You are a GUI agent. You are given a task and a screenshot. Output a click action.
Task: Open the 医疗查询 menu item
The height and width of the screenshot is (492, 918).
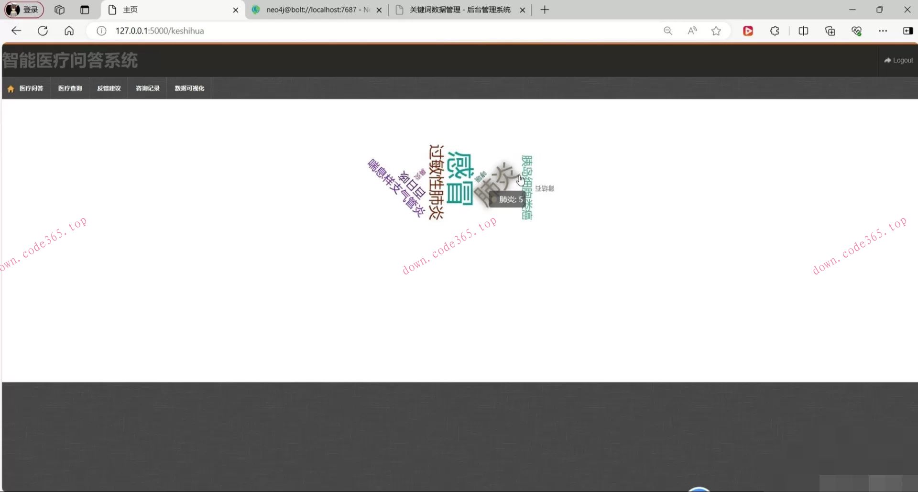pyautogui.click(x=70, y=88)
